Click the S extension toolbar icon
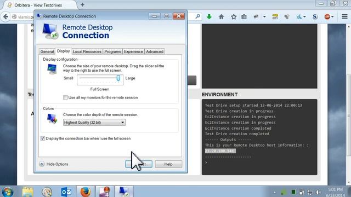The height and width of the screenshot is (197, 351). pyautogui.click(x=315, y=17)
